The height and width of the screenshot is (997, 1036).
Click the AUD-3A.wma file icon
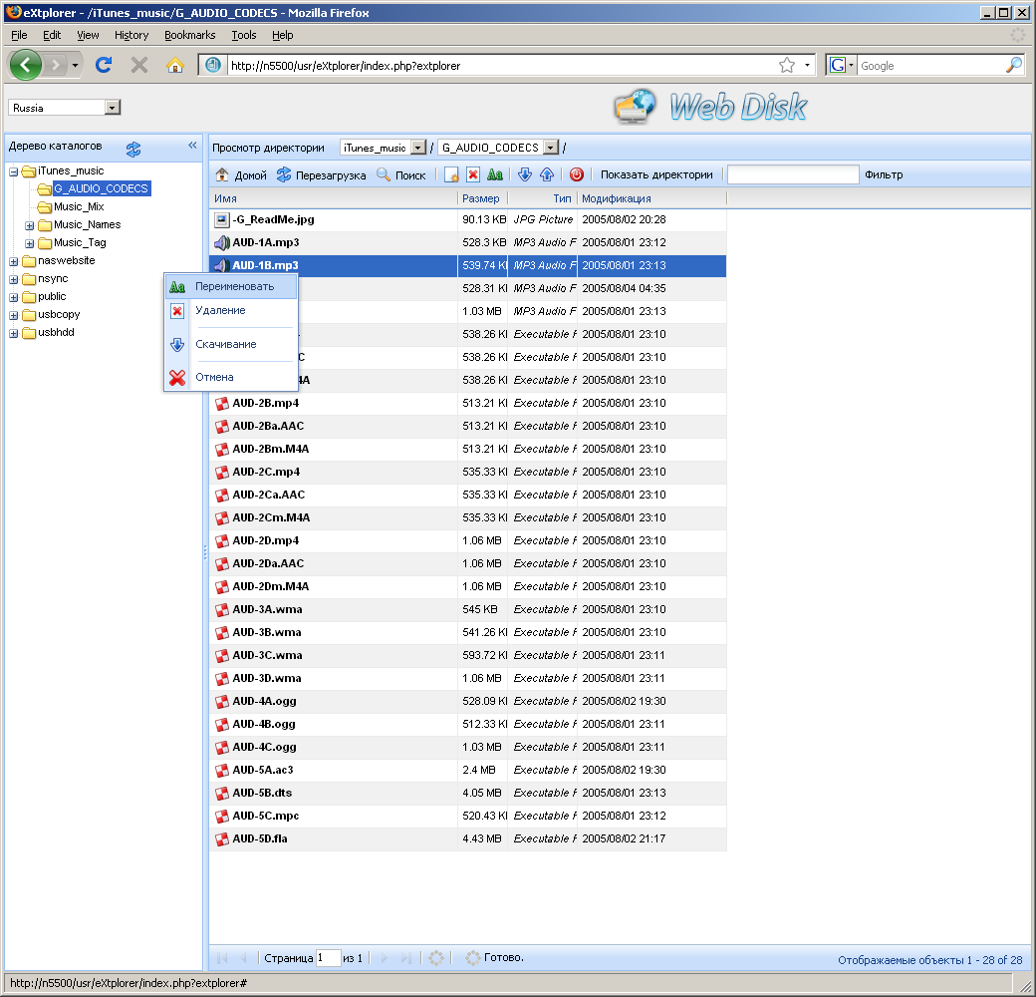coord(222,609)
